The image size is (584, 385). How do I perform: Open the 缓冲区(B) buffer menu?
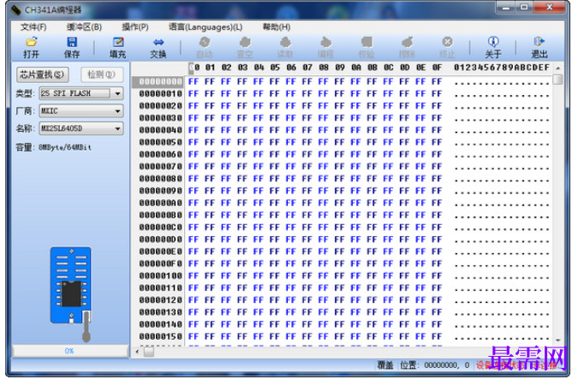point(84,27)
